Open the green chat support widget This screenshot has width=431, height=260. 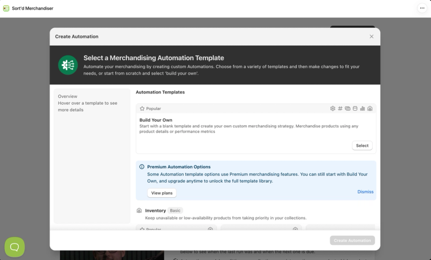click(x=15, y=247)
